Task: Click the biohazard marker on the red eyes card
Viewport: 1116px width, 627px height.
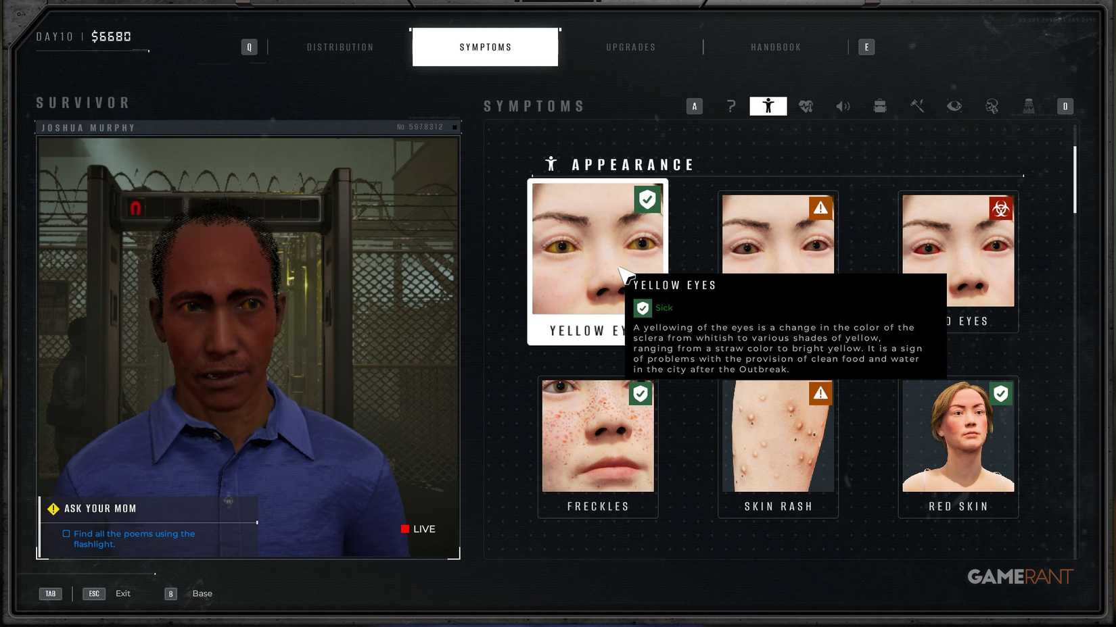Action: (x=1002, y=208)
